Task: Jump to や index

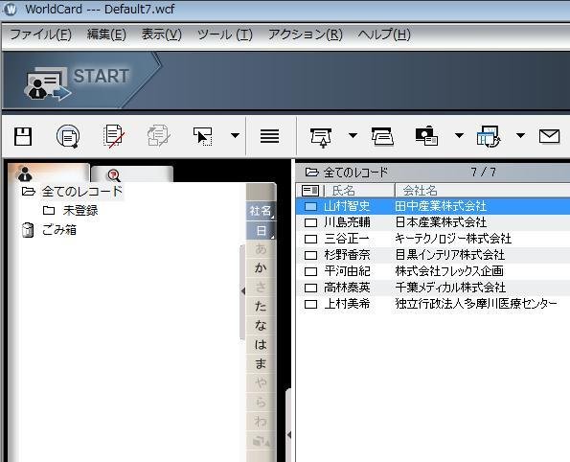Action: coord(261,383)
